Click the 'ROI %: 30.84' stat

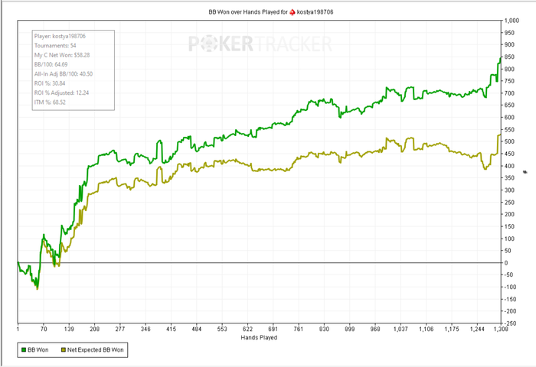pos(50,83)
